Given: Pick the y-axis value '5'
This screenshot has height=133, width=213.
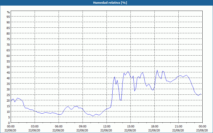Looking at the screenshot, I should (x=9, y=117).
